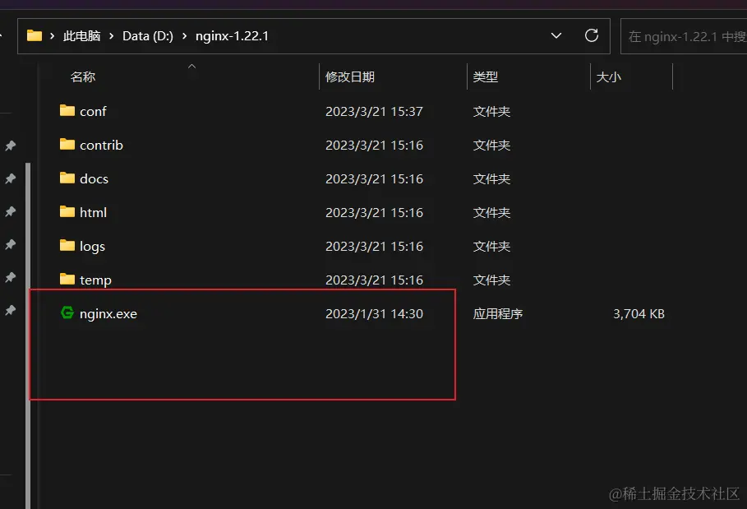Expand the chevron after Data (D:) in the path

(184, 35)
